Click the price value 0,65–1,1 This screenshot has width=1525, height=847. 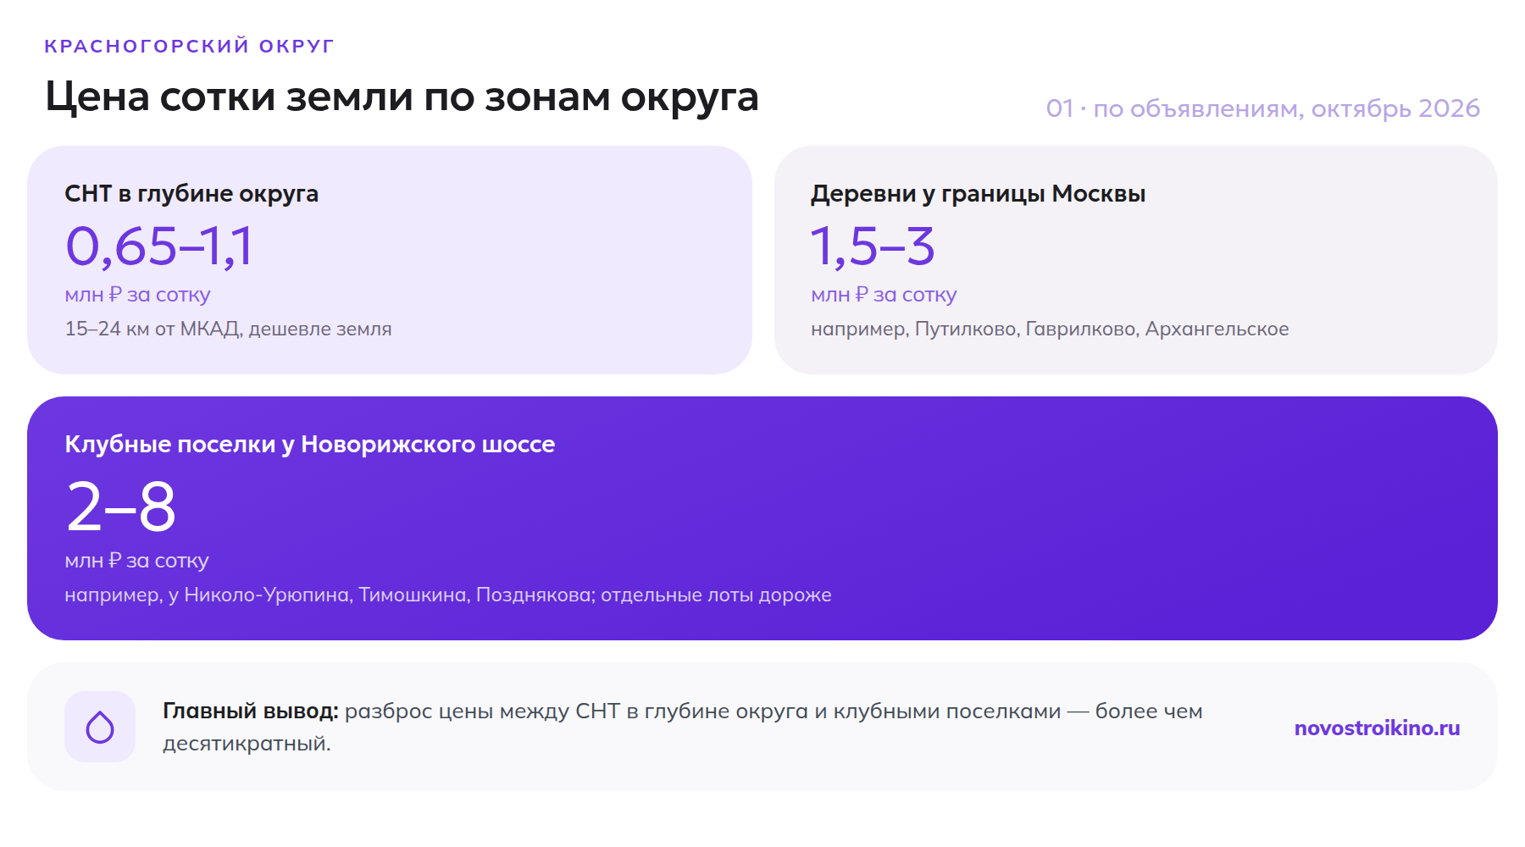pos(159,246)
